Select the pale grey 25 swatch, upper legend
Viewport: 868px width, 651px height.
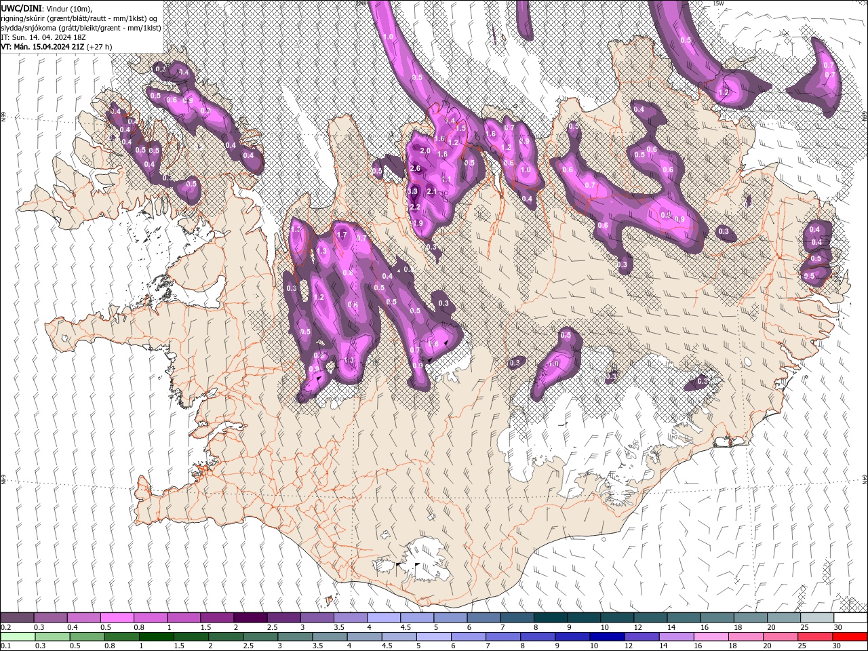(817, 618)
